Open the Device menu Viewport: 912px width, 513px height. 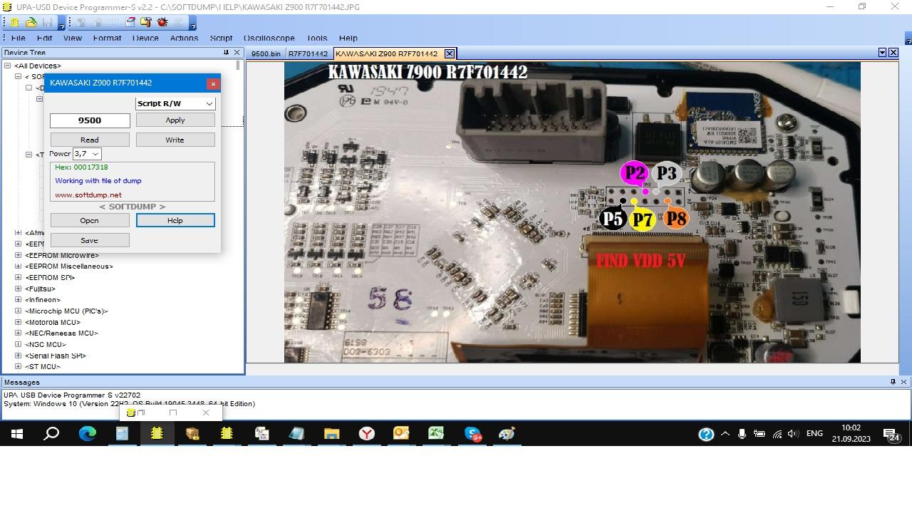[x=145, y=38]
